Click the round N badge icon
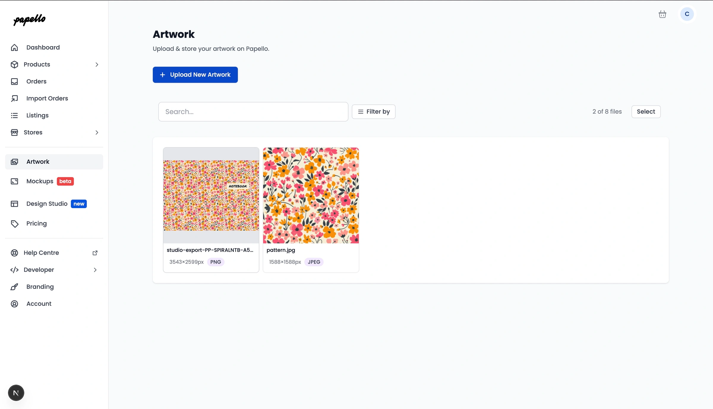This screenshot has height=409, width=713. (16, 393)
